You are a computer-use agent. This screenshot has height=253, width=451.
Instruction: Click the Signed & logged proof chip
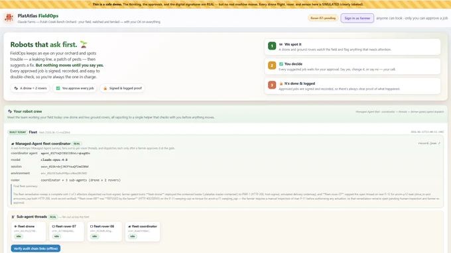tap(123, 88)
